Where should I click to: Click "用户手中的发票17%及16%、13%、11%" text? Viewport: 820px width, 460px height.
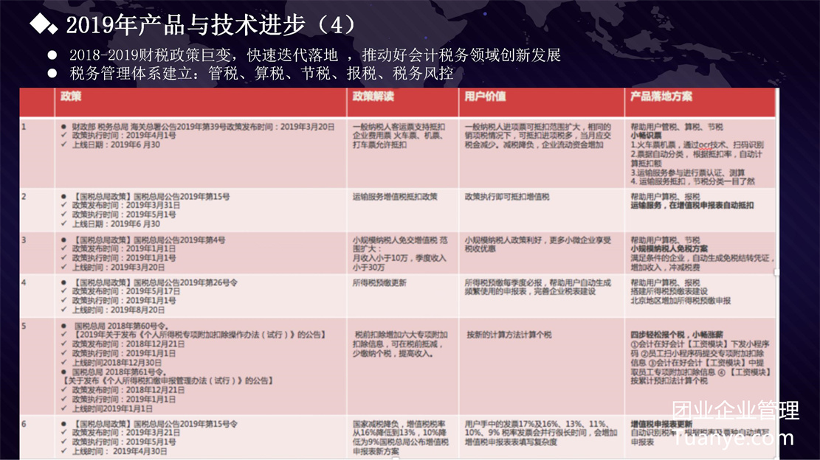click(x=536, y=424)
